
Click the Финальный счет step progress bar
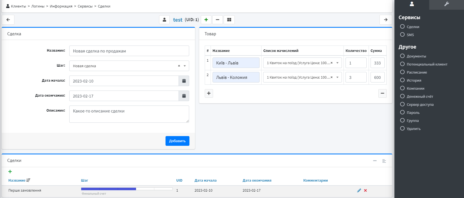[x=127, y=189]
